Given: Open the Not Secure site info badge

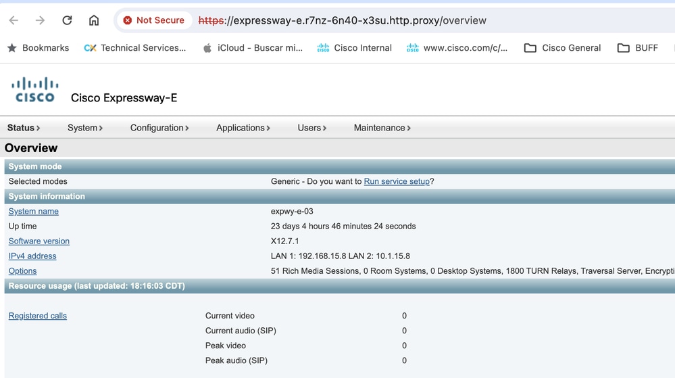Looking at the screenshot, I should (153, 20).
